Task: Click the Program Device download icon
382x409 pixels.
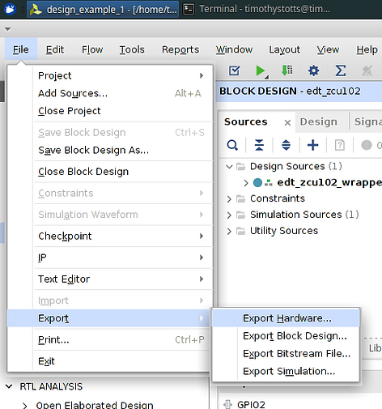Action: 286,70
